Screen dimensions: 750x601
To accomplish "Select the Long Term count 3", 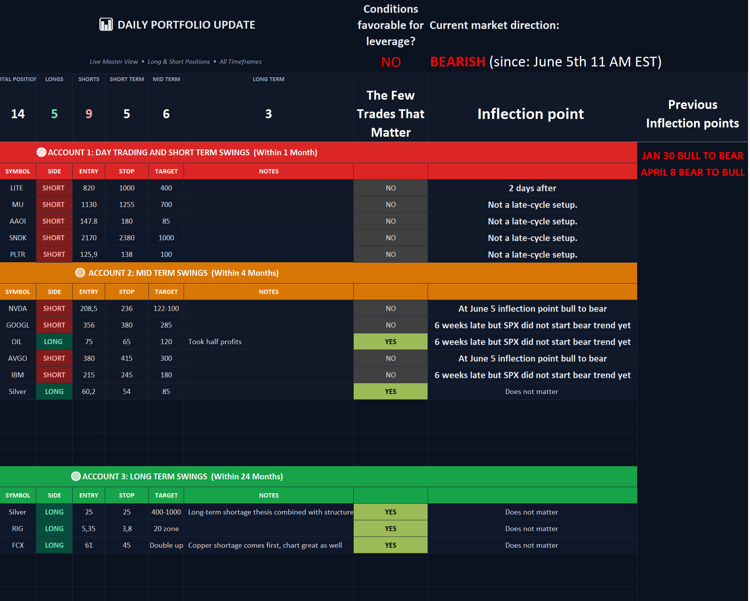I will coord(269,114).
